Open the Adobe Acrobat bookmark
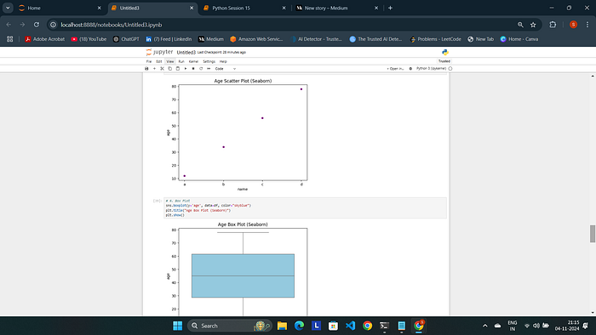 pos(45,39)
